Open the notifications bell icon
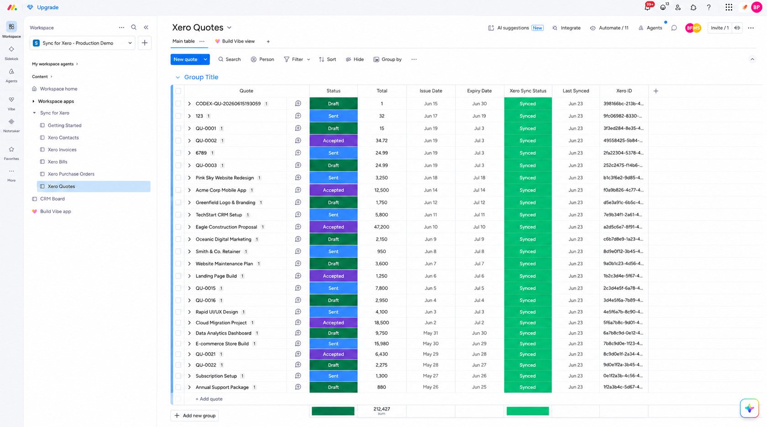Screen dimensions: 767x427 pyautogui.click(x=647, y=7)
